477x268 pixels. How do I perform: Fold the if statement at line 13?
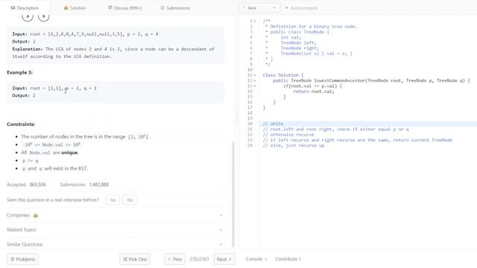255,86
